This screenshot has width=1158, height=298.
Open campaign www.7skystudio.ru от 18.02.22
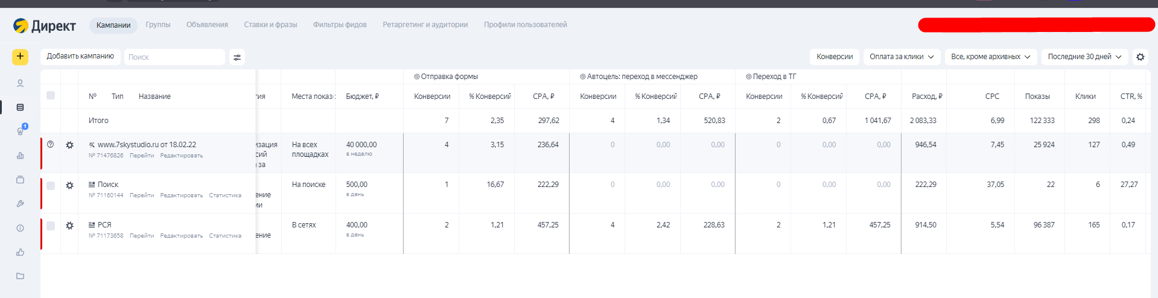pyautogui.click(x=147, y=145)
